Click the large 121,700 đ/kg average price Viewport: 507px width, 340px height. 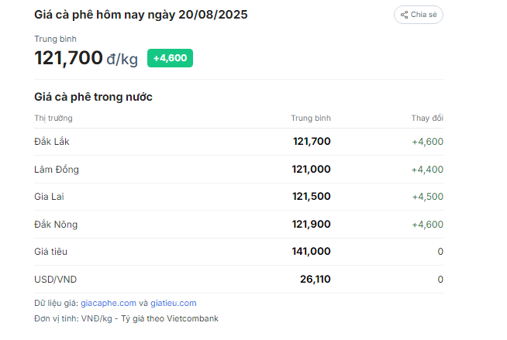coord(86,58)
